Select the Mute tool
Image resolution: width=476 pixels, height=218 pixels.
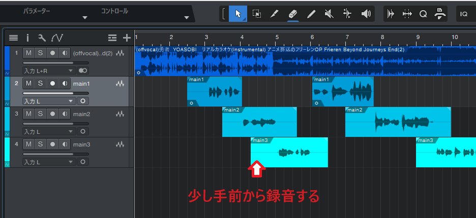(329, 14)
